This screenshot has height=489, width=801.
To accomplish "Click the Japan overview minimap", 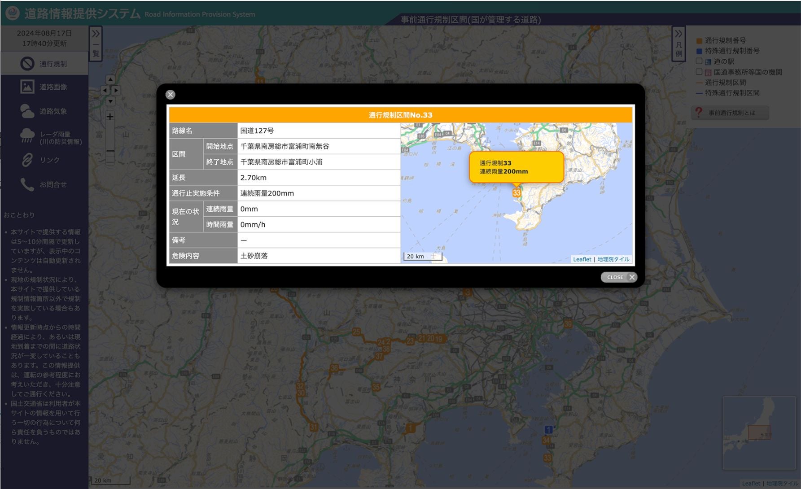I will [x=759, y=433].
